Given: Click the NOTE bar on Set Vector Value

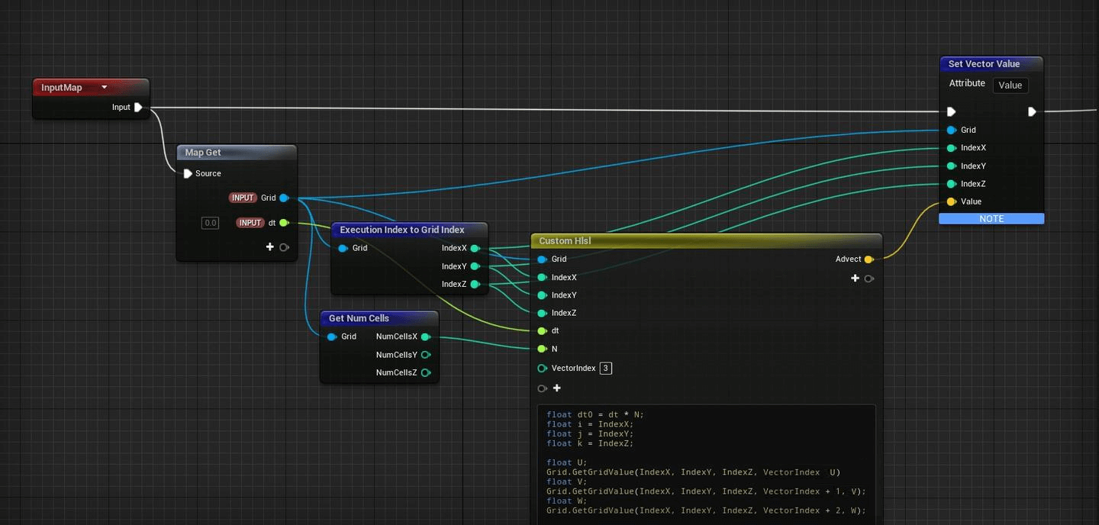Looking at the screenshot, I should click(x=991, y=219).
